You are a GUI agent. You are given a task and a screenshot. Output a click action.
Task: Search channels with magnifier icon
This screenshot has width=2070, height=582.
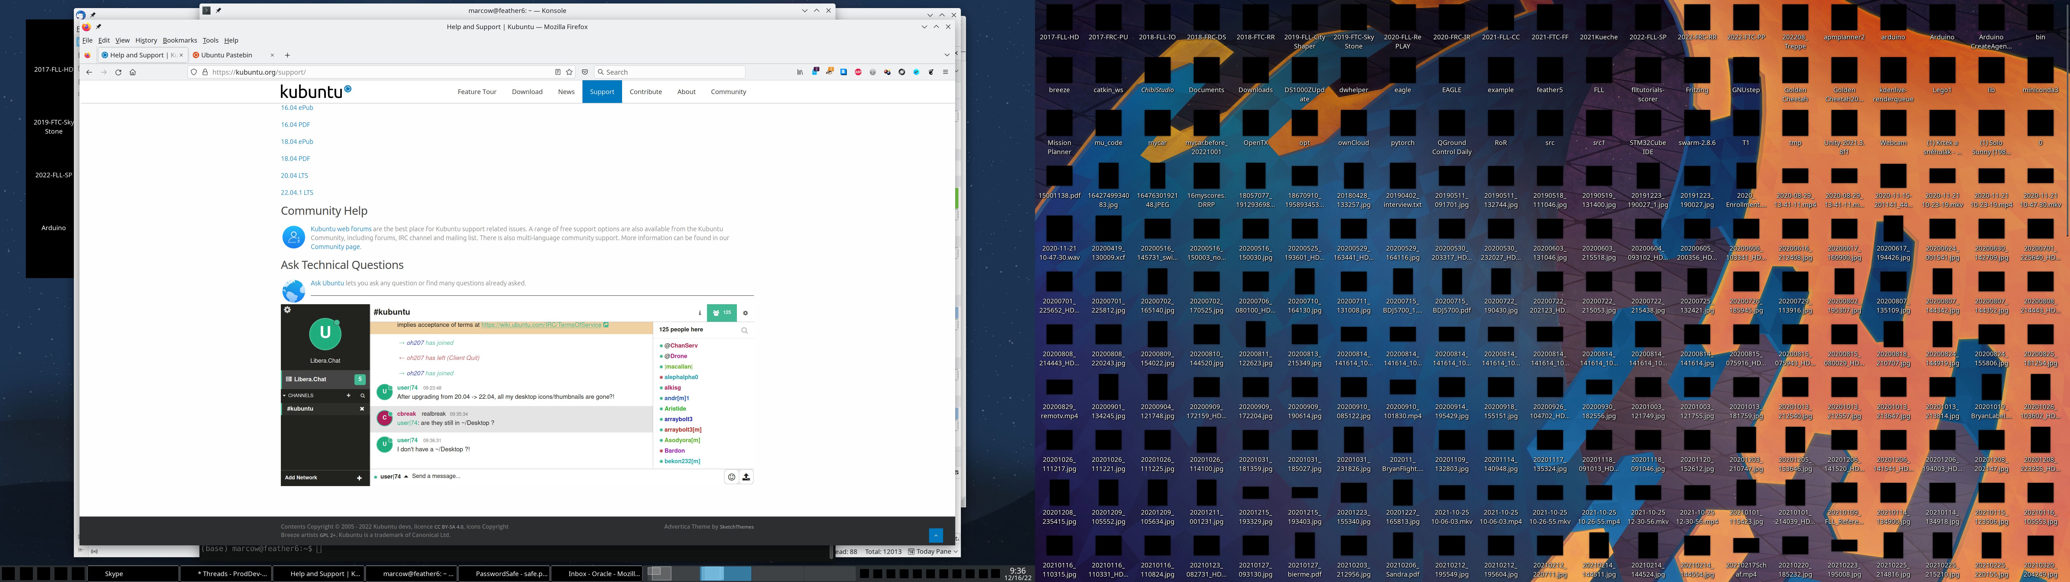pos(363,396)
